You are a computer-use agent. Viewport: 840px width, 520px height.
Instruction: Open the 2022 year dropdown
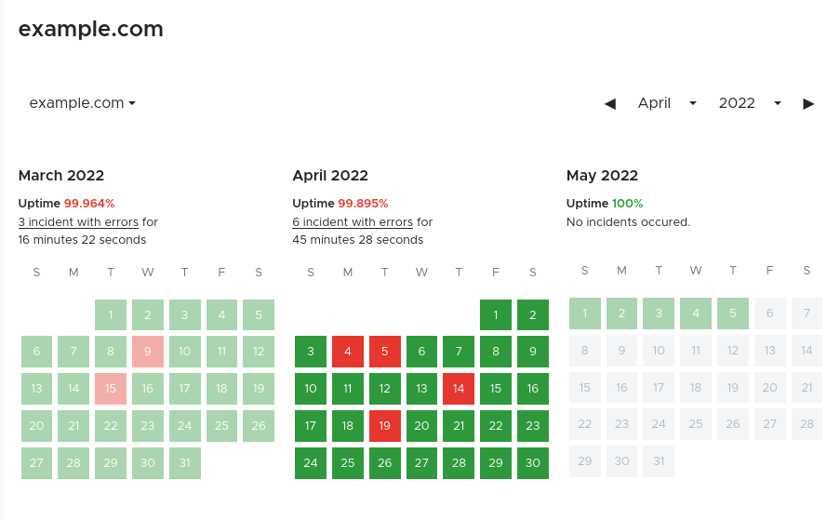[749, 103]
